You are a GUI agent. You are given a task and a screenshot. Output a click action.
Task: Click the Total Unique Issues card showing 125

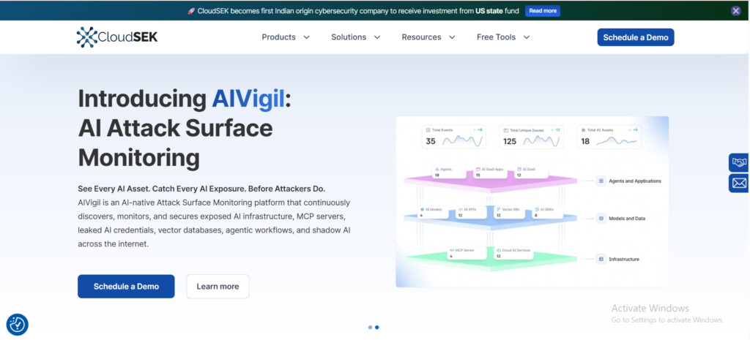click(532, 137)
